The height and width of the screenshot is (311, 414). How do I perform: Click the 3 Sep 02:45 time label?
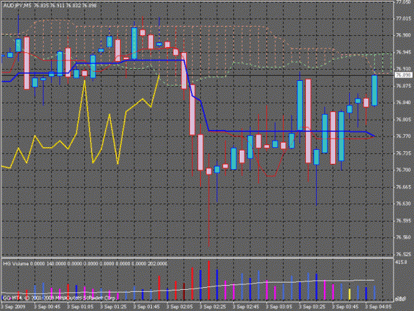[246, 307]
